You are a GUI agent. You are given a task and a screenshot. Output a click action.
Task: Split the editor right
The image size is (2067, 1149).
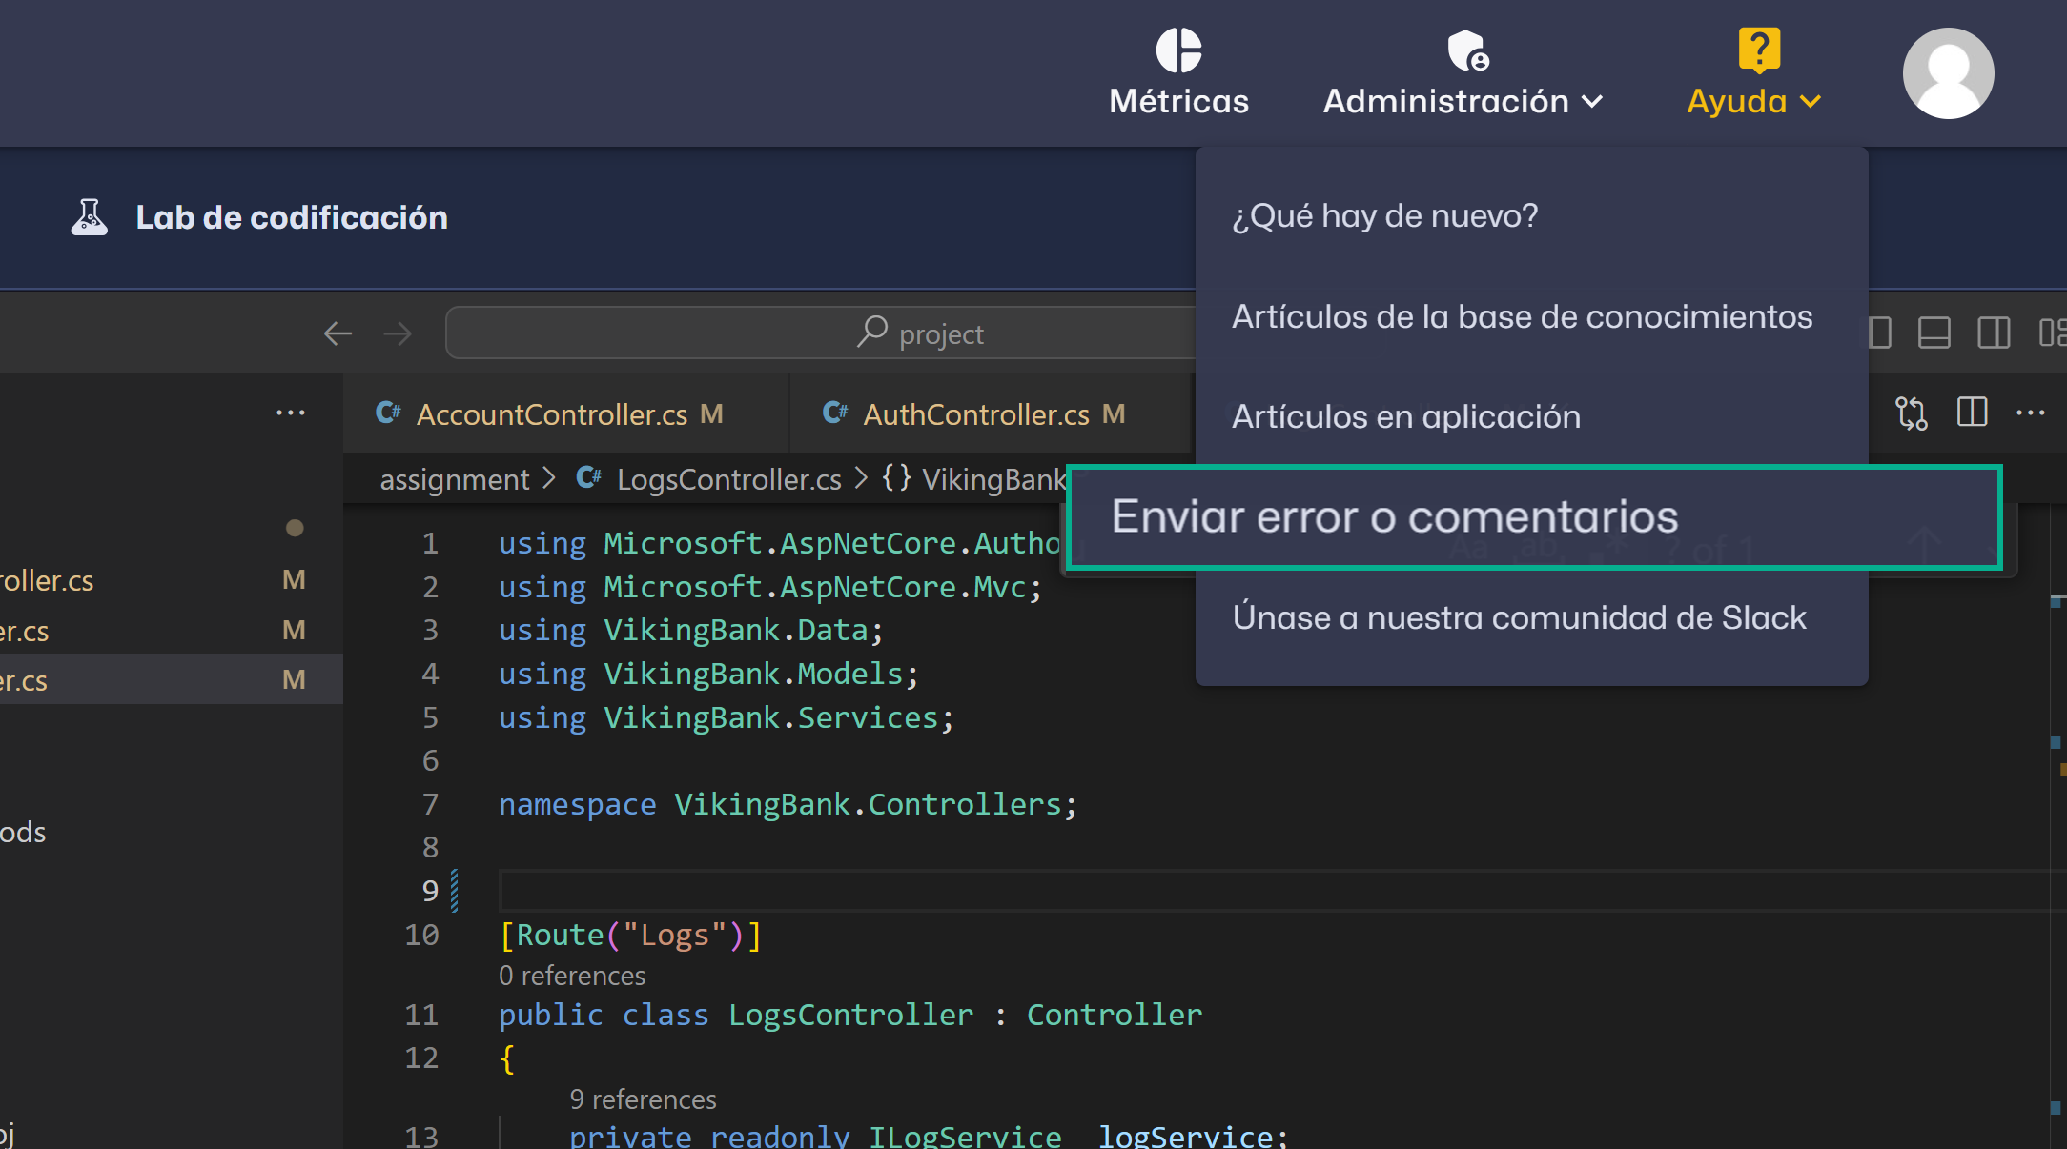pyautogui.click(x=1972, y=413)
